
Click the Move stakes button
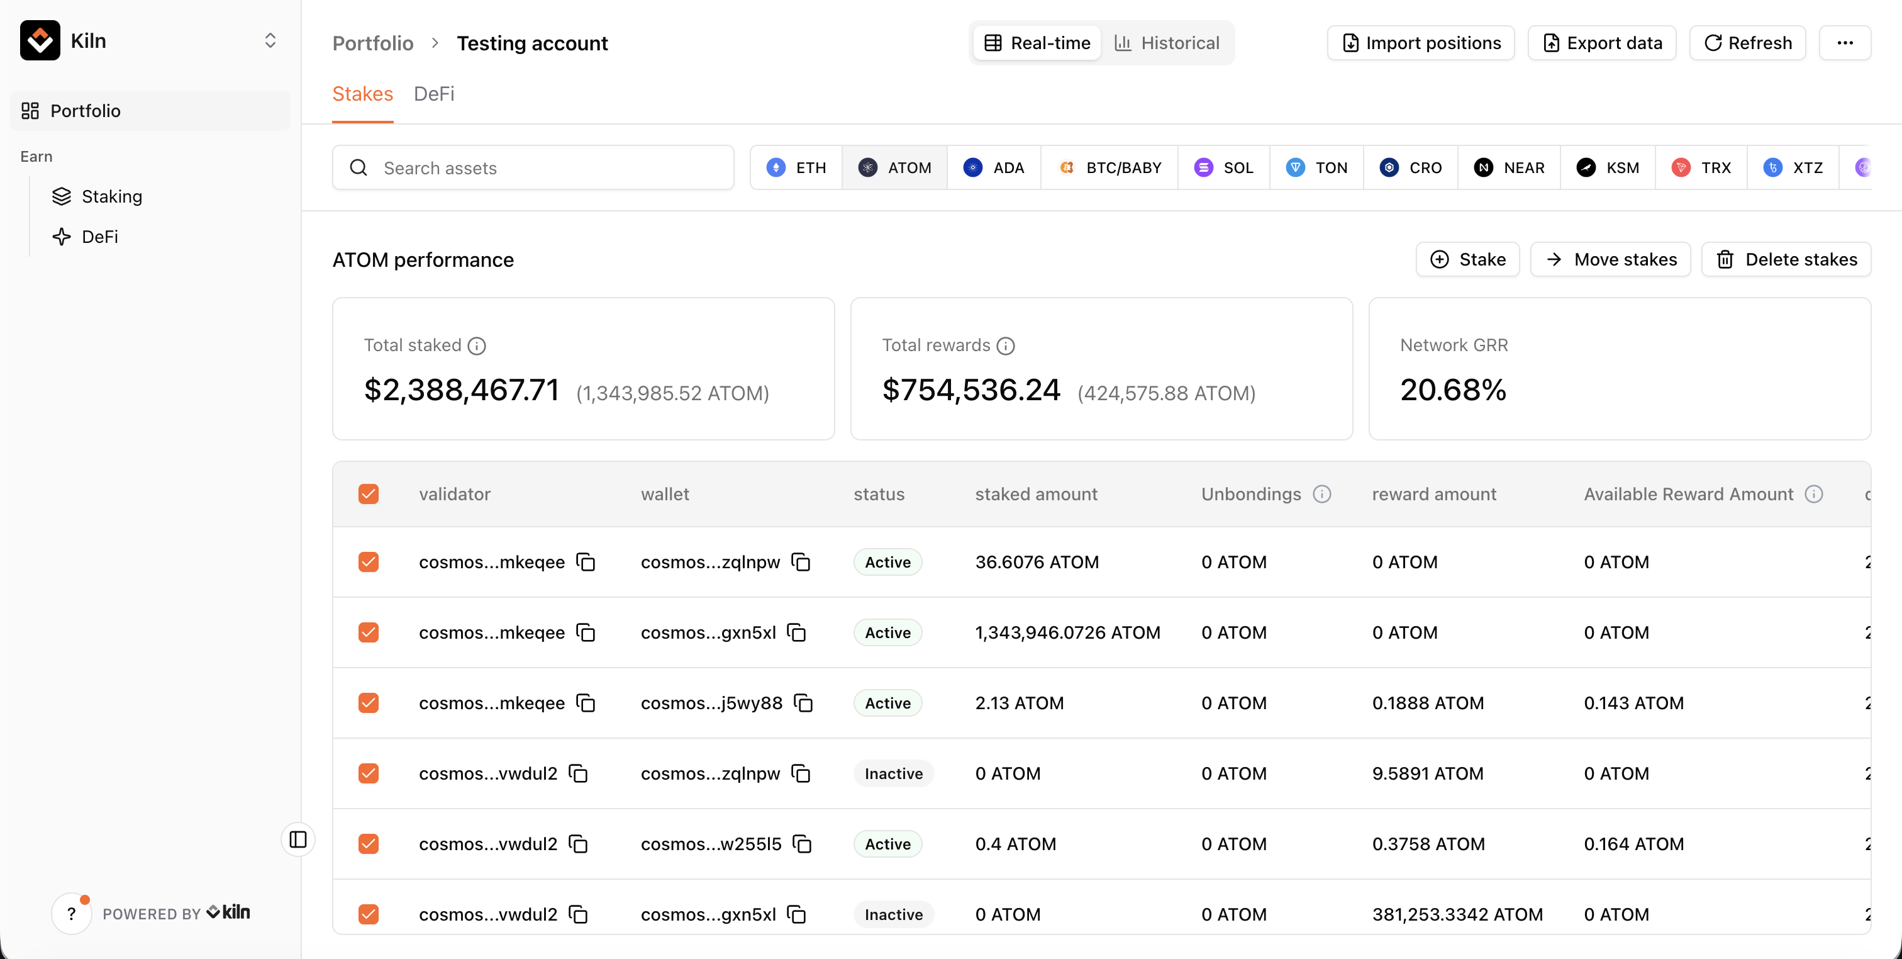(x=1610, y=259)
